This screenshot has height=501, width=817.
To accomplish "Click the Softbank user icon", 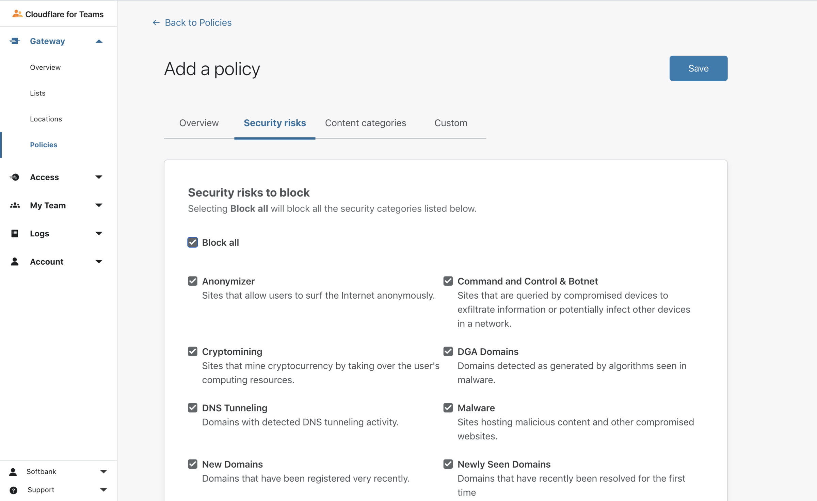I will pos(13,472).
